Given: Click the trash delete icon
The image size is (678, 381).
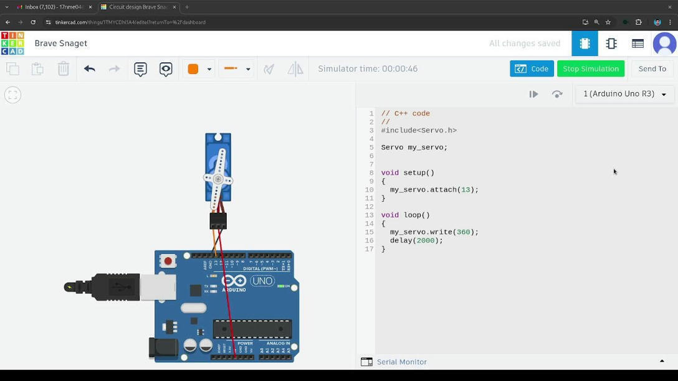Looking at the screenshot, I should 64,69.
